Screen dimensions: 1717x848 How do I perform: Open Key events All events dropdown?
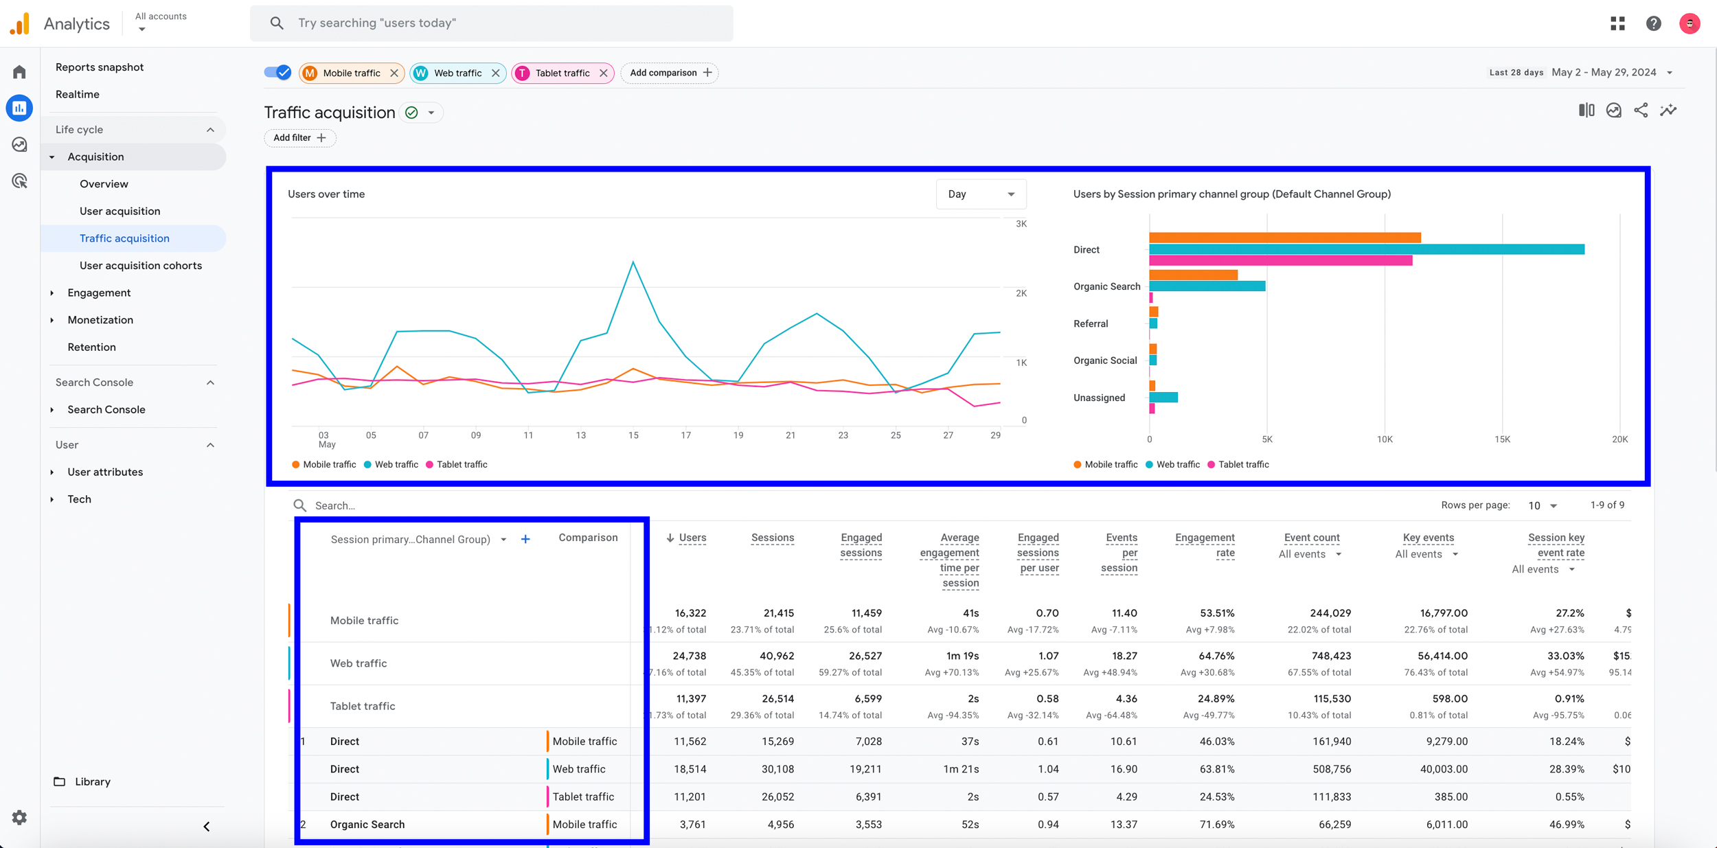pos(1426,555)
